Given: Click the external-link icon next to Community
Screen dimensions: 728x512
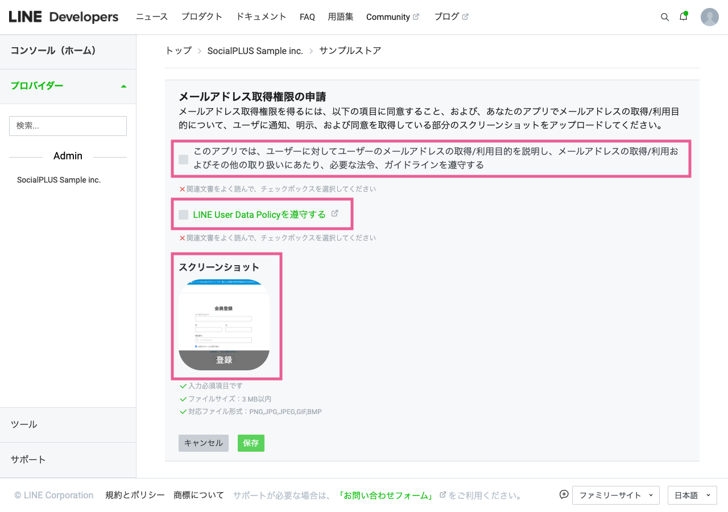Looking at the screenshot, I should [416, 16].
